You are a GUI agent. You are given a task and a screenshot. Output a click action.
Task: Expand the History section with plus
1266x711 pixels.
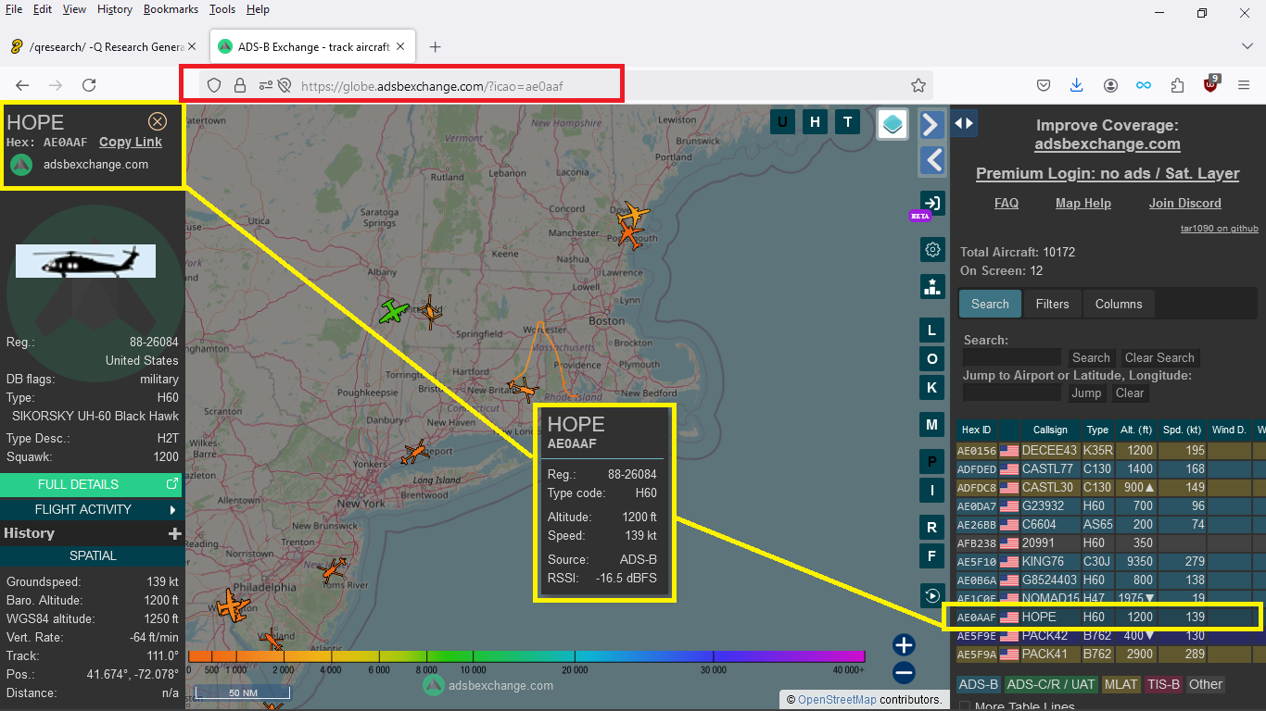click(173, 533)
